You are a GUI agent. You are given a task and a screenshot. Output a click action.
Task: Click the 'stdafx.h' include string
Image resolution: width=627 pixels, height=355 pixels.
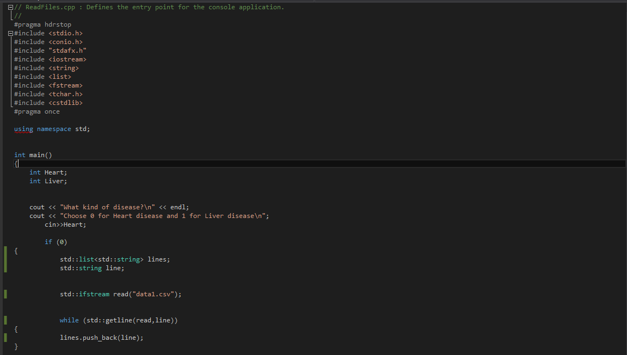(x=67, y=51)
